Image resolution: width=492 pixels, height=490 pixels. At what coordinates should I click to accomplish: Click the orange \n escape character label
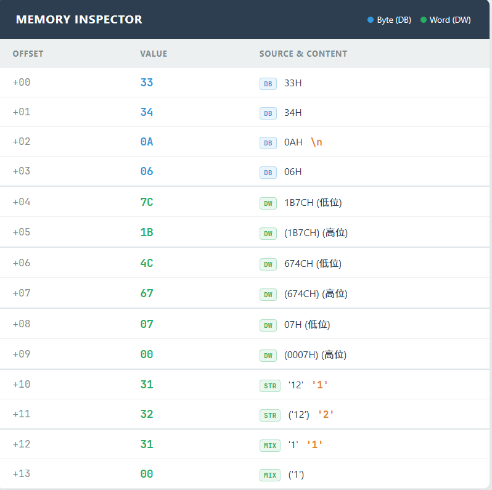316,142
